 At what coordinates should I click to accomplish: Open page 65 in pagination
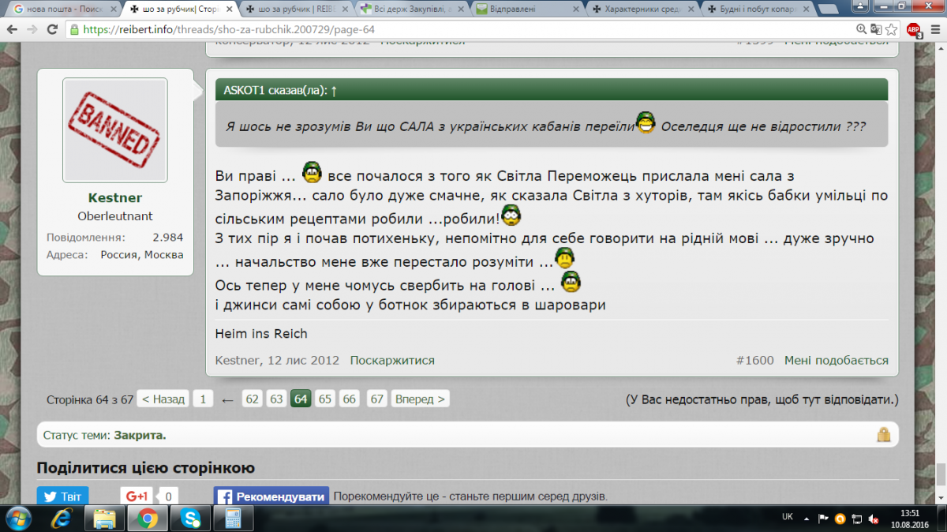tap(324, 399)
